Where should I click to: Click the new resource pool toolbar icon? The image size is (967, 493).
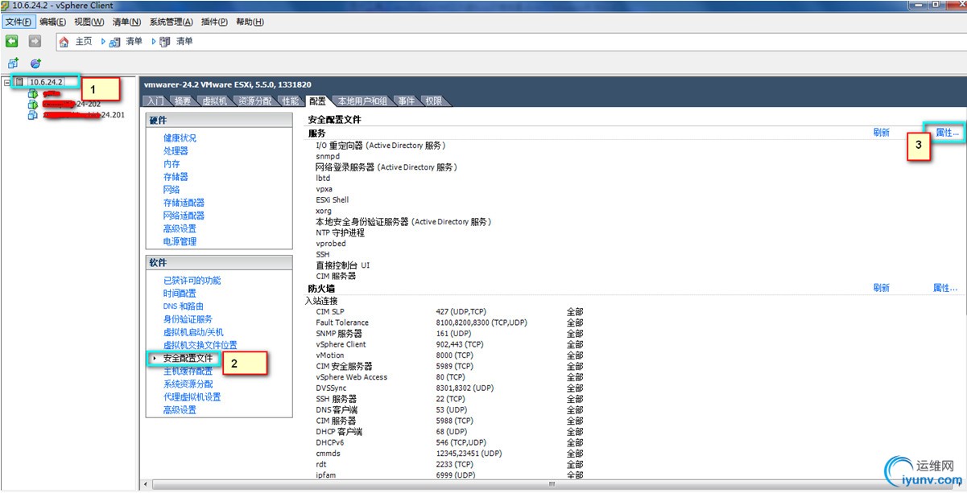pyautogui.click(x=35, y=63)
